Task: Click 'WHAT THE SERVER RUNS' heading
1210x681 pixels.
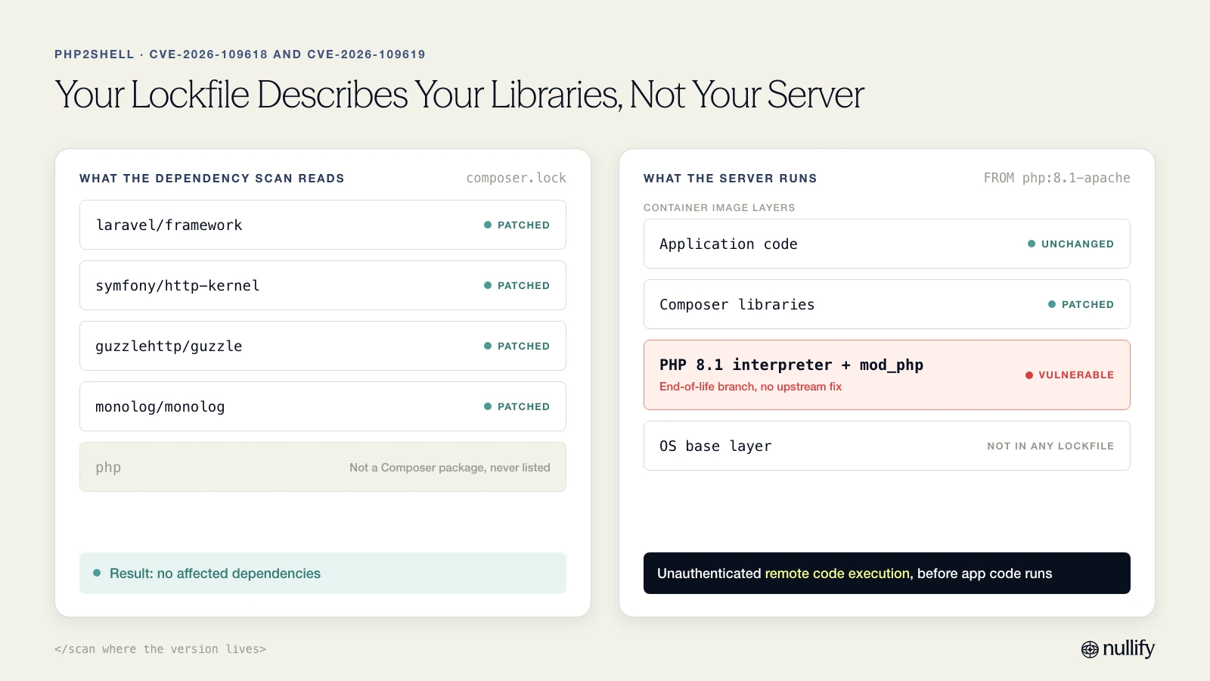Action: point(731,179)
